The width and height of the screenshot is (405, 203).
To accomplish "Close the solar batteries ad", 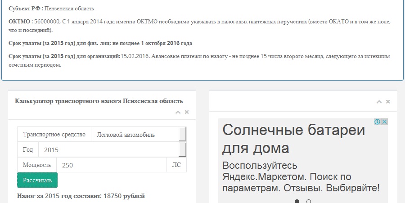I will pos(384,122).
